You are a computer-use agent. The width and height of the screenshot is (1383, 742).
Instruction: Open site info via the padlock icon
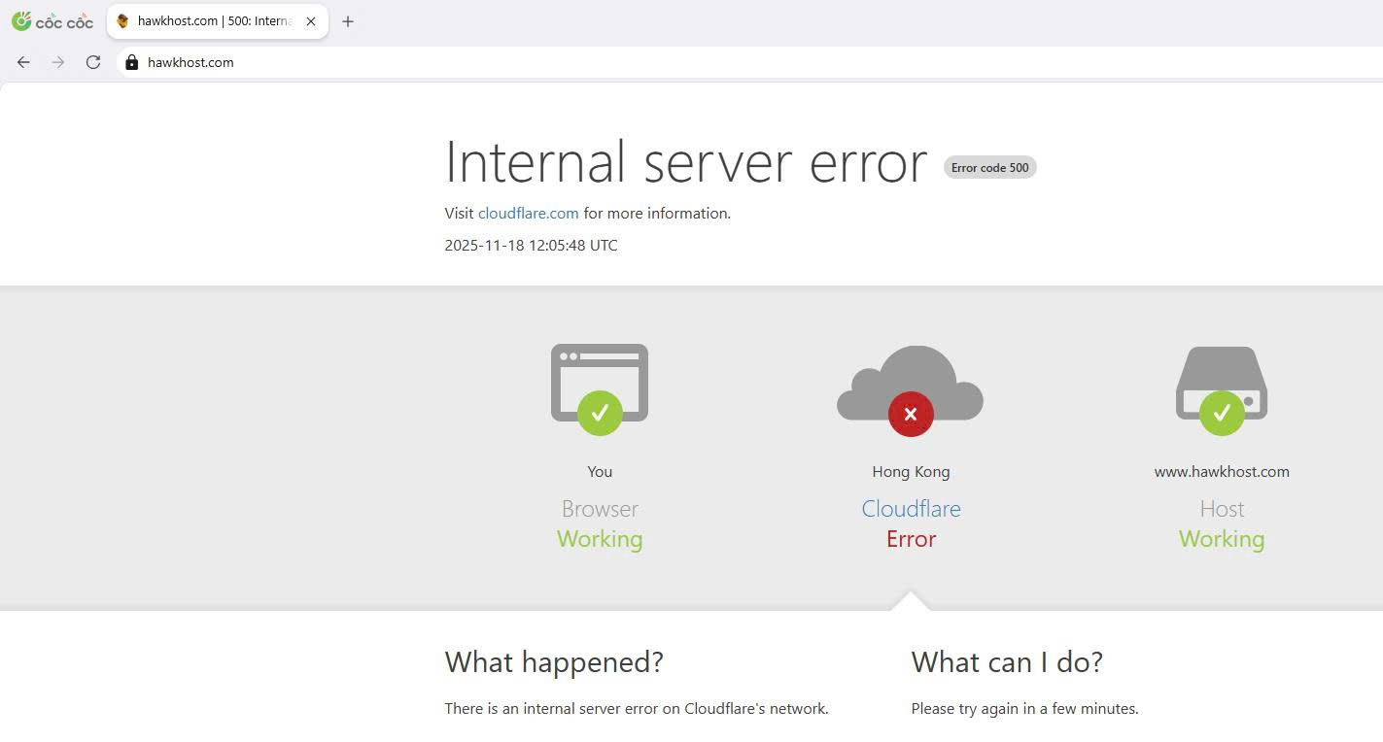pyautogui.click(x=132, y=62)
